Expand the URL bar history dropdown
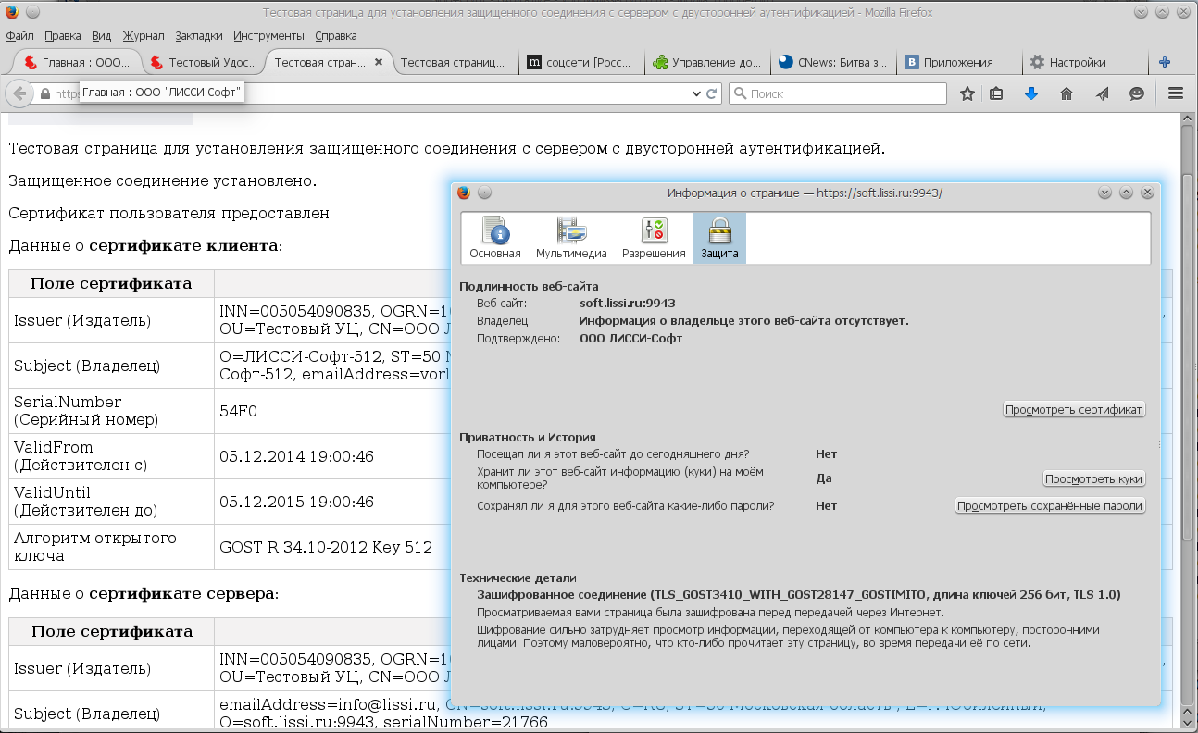The height and width of the screenshot is (733, 1198). click(x=697, y=93)
